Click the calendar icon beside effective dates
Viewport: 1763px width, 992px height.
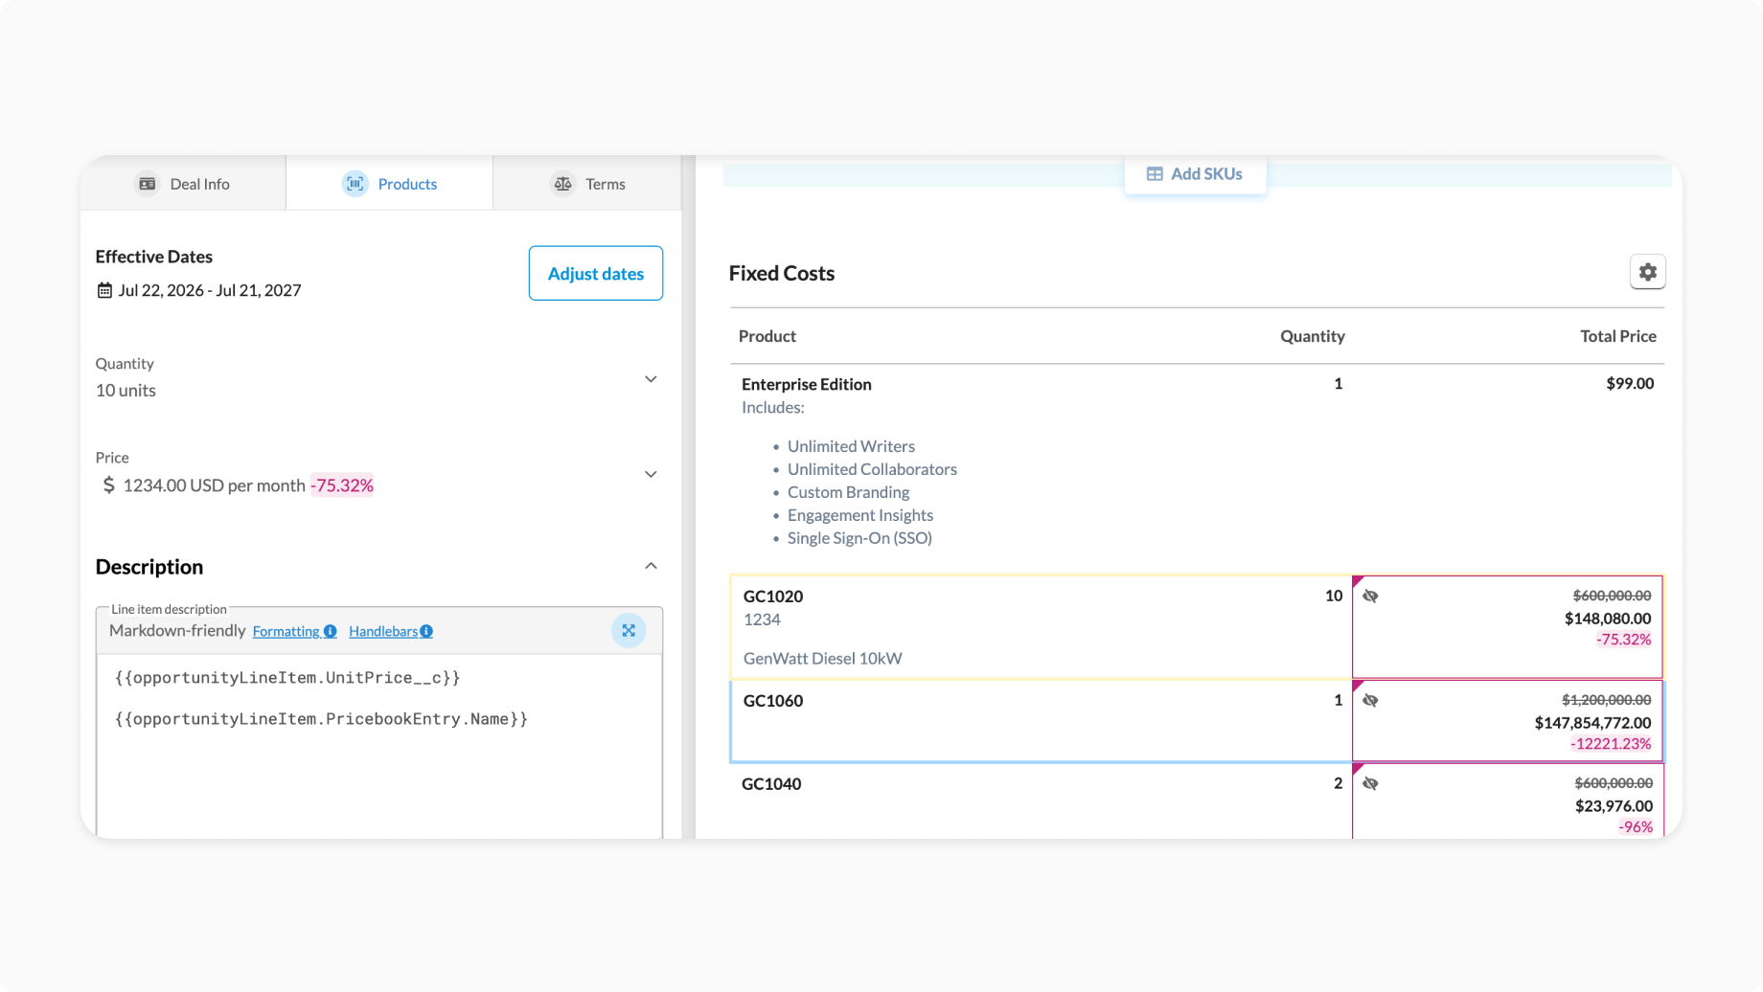point(104,290)
